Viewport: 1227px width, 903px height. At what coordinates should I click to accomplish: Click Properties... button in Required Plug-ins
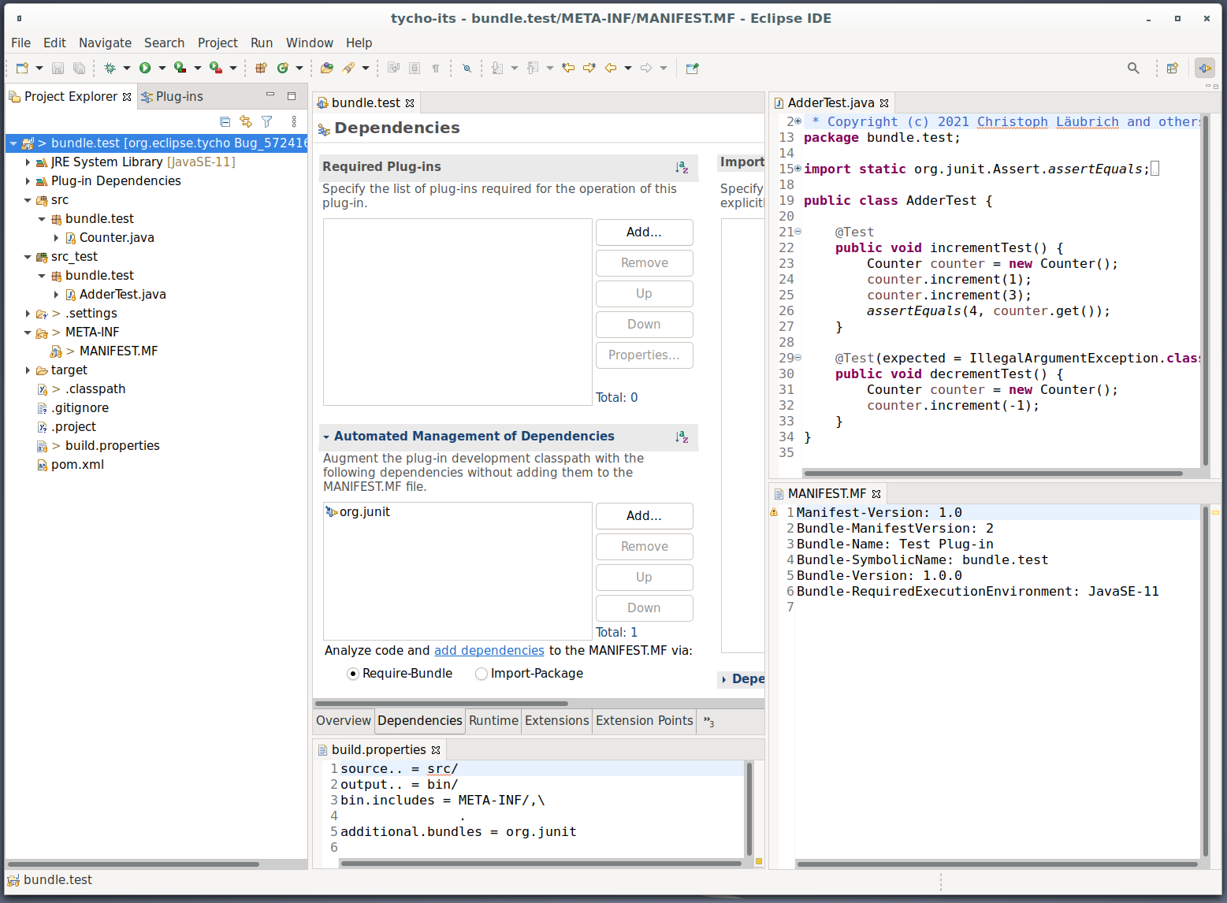click(644, 355)
